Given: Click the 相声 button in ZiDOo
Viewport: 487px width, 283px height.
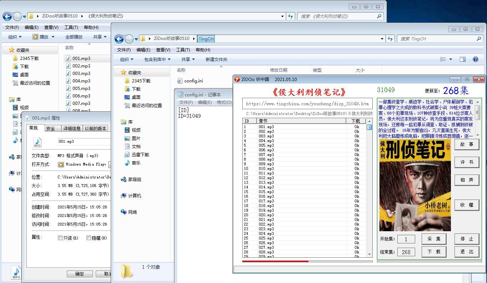Looking at the screenshot, I should pos(467,180).
